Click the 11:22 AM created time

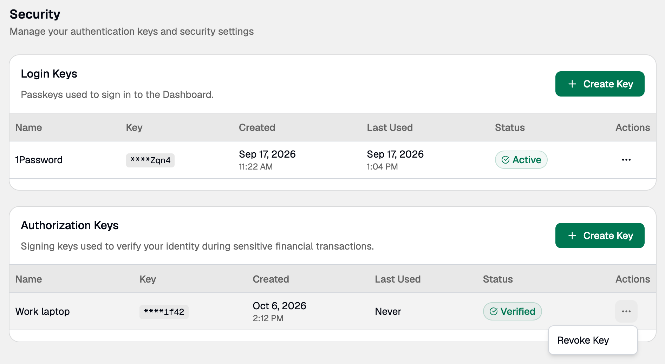(256, 167)
